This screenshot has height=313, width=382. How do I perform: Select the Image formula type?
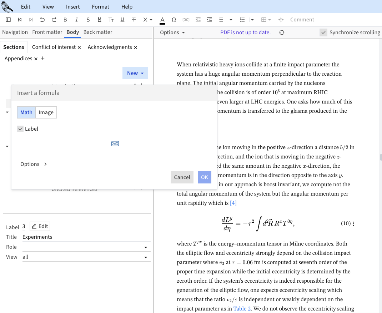[x=46, y=112]
